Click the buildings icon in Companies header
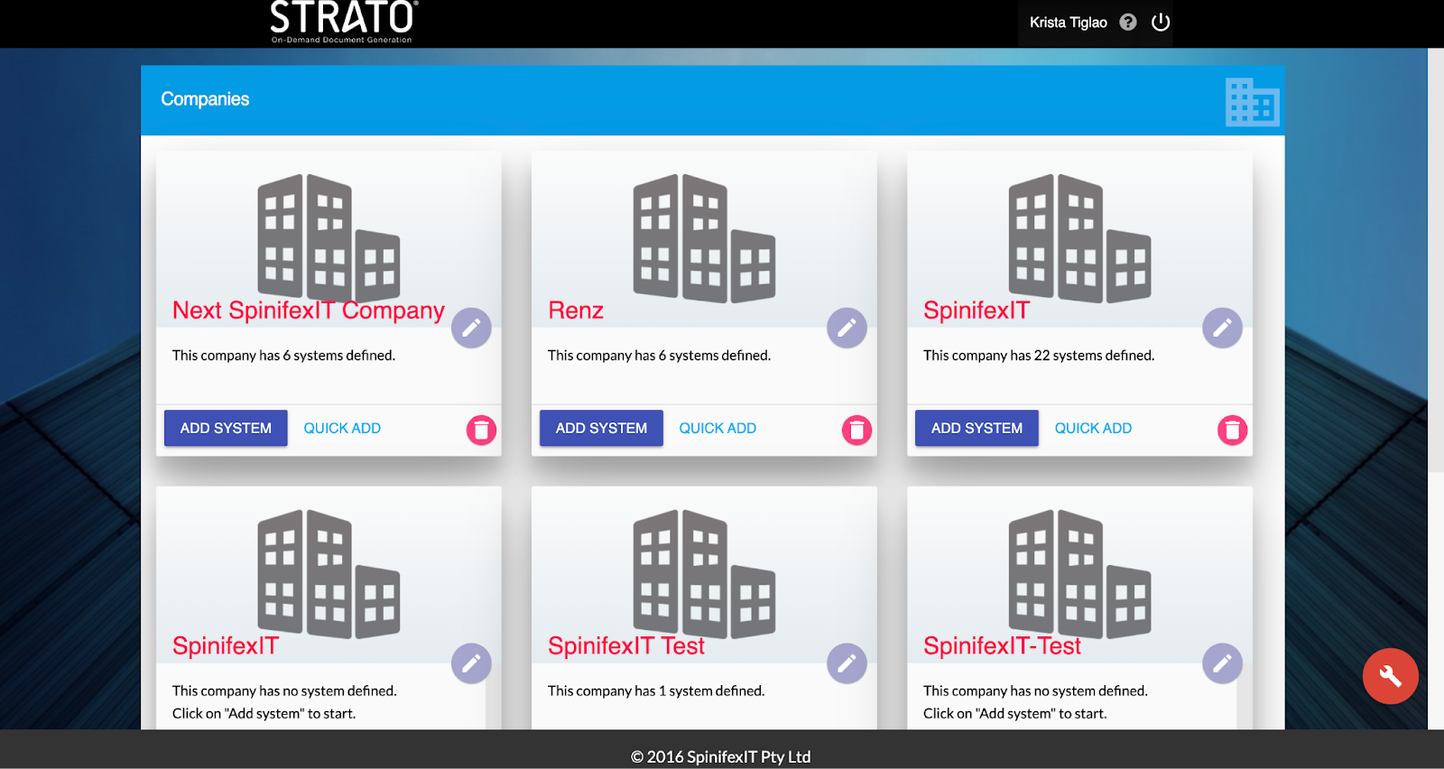Screen dimensions: 1444x769 (1252, 101)
